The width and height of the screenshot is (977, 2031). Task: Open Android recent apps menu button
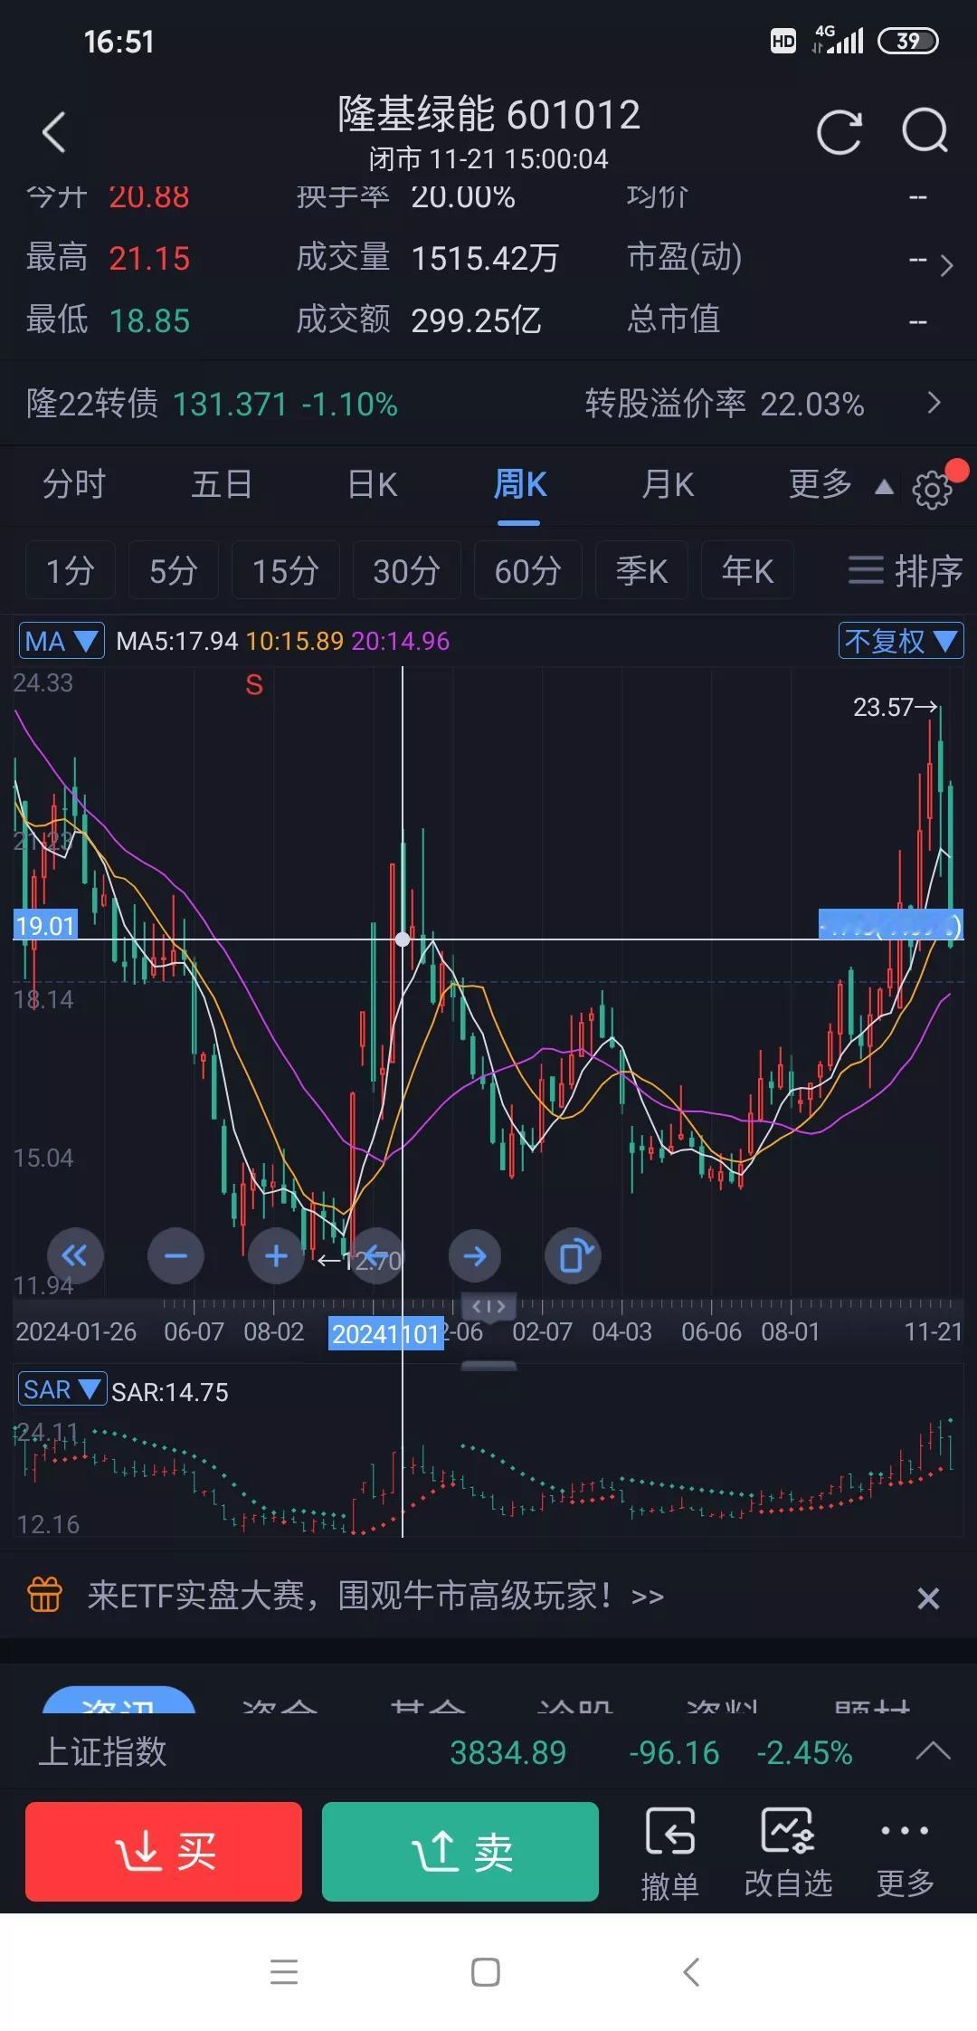click(x=284, y=1971)
